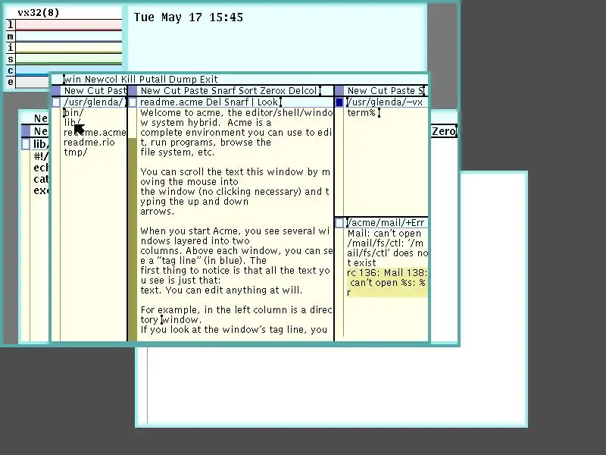Click Snarf in column tag next to Sort

coord(224,91)
